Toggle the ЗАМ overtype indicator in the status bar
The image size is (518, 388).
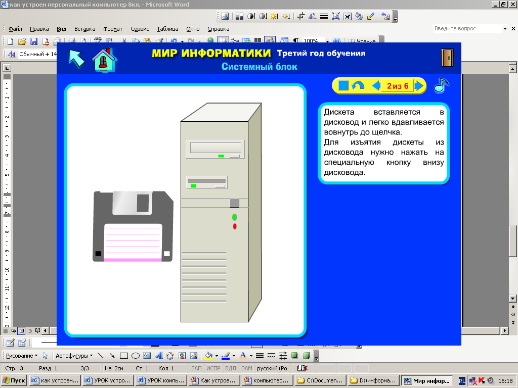247,368
